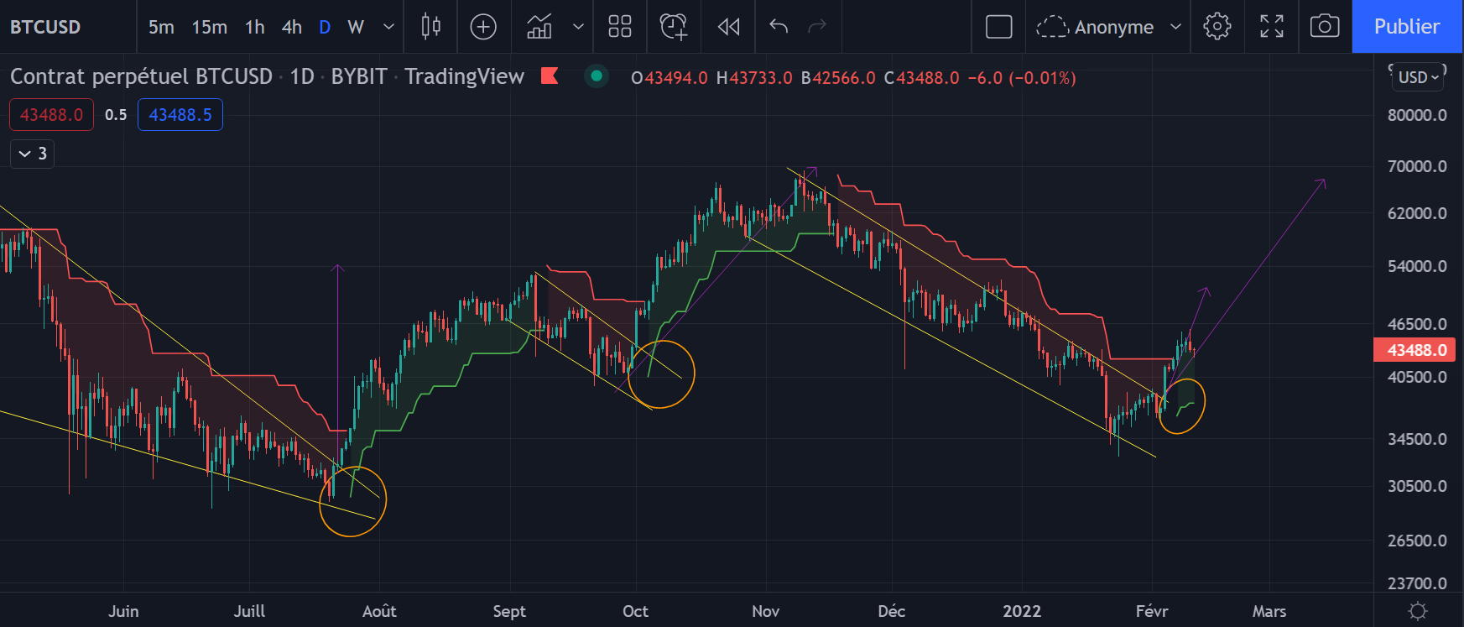The width and height of the screenshot is (1464, 627).
Task: Click the Août label on the time axis
Action: tap(379, 611)
